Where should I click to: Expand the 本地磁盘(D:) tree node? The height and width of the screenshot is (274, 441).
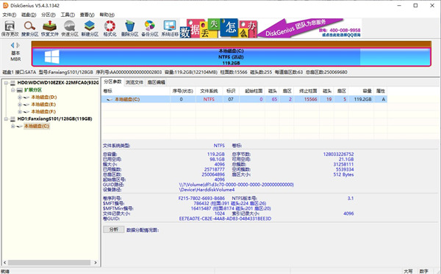coord(20,97)
